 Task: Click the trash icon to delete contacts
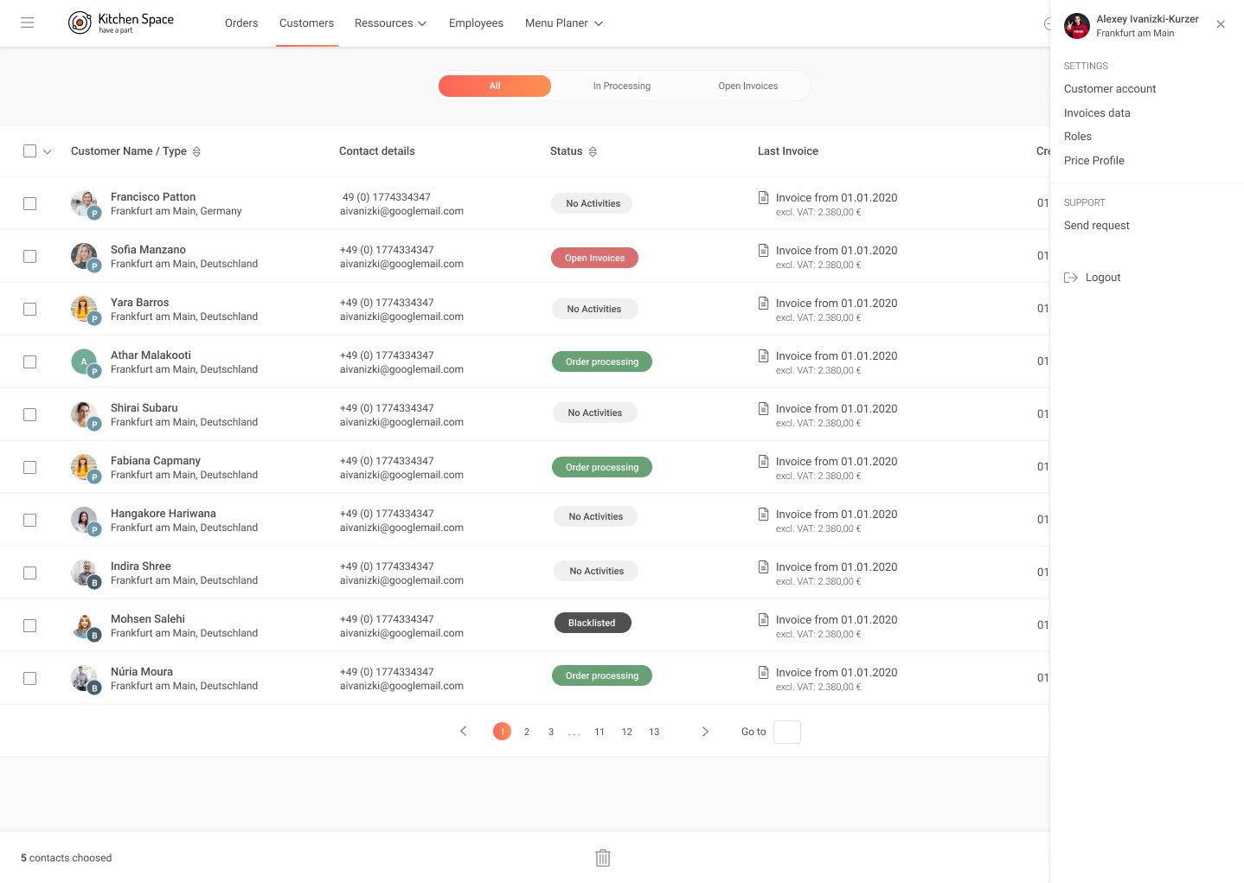(603, 858)
